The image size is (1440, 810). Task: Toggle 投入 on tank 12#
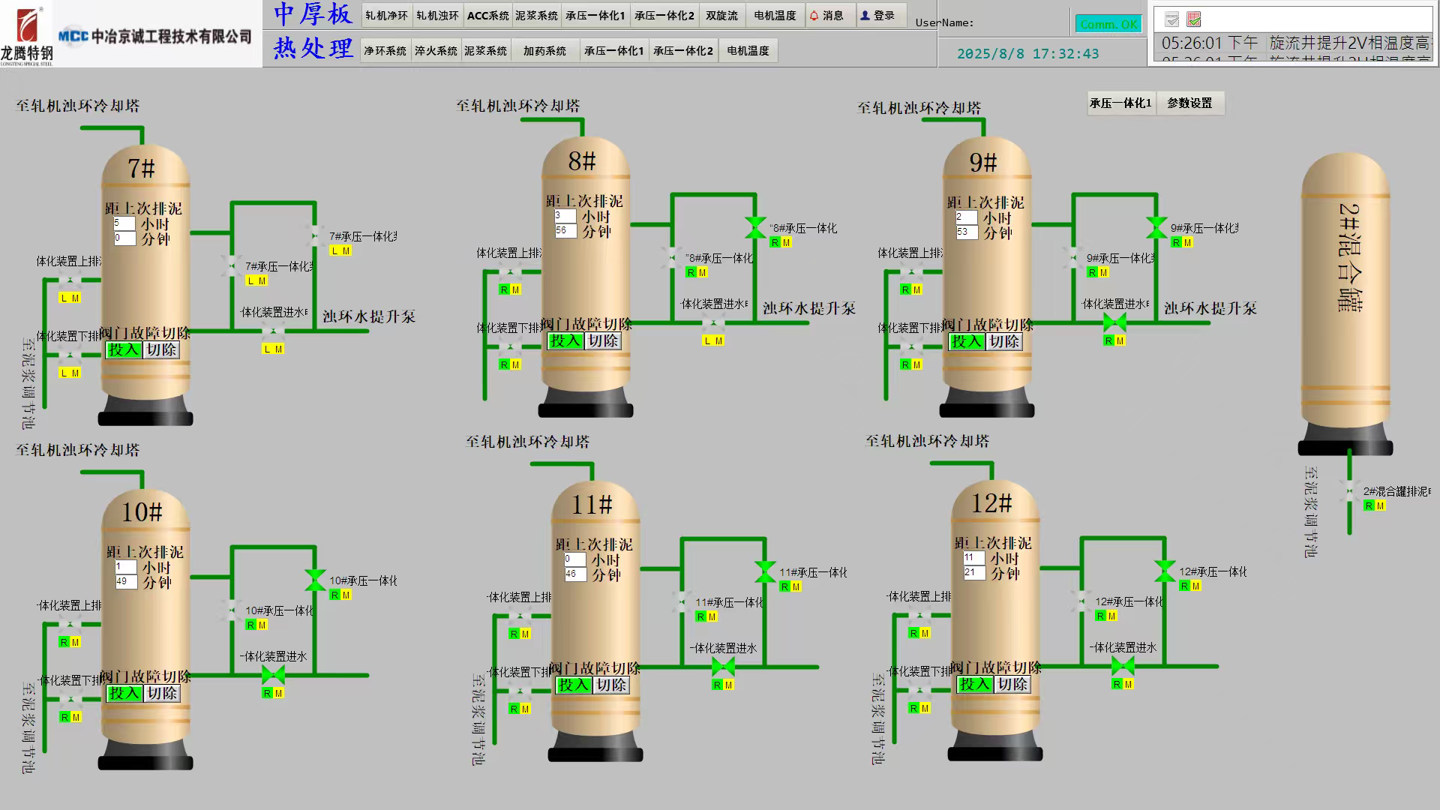pos(974,684)
